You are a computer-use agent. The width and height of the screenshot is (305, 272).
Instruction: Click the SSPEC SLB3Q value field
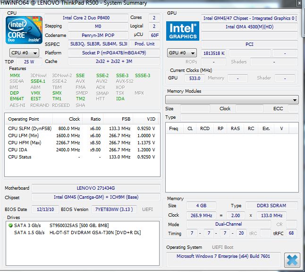(98, 44)
